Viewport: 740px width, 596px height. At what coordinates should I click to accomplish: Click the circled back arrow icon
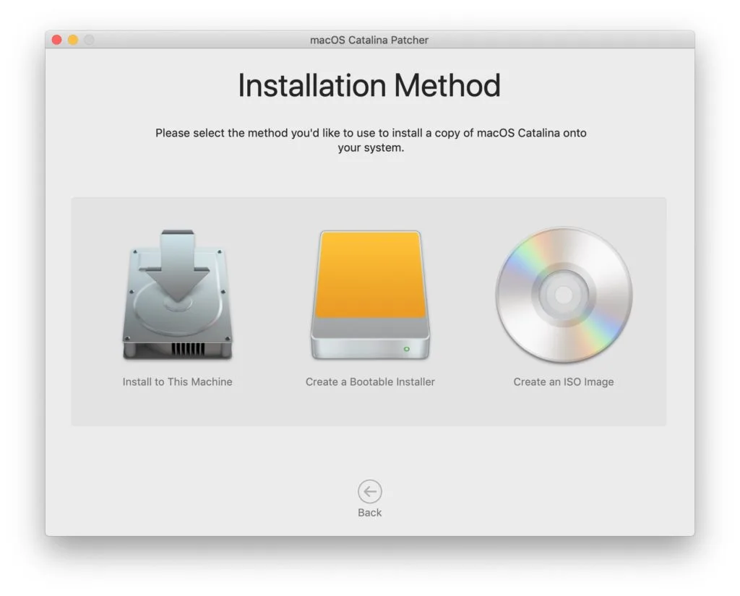coord(369,491)
